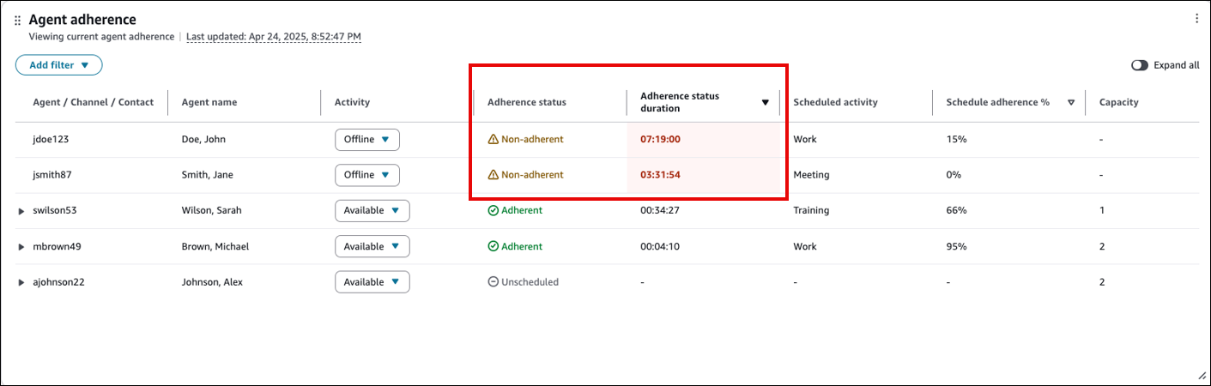Expand the mbrown49 agent row

pyautogui.click(x=21, y=247)
